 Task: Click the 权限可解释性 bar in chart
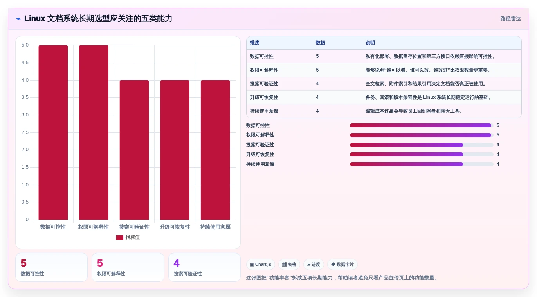(x=94, y=132)
